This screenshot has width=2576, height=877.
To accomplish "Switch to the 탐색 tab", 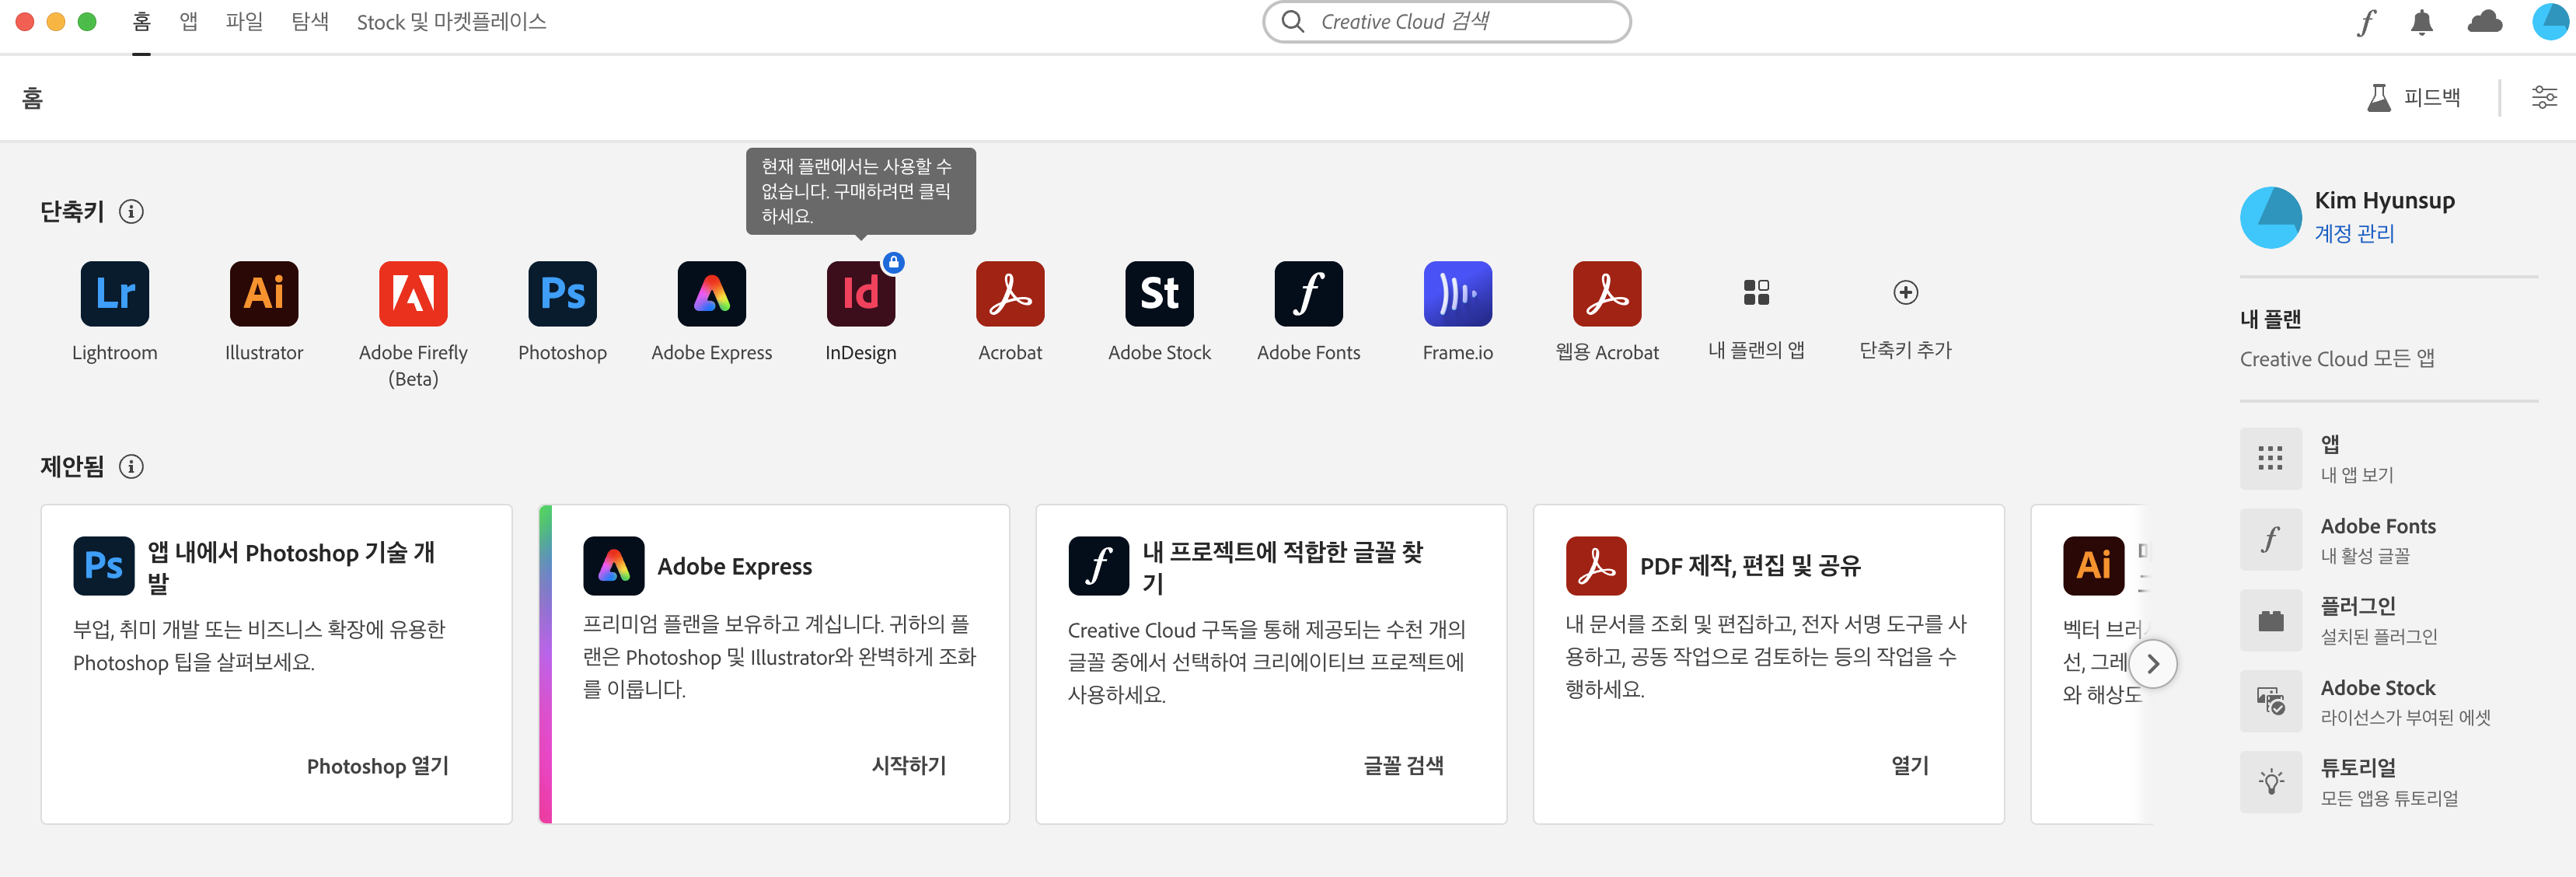I will click(310, 21).
